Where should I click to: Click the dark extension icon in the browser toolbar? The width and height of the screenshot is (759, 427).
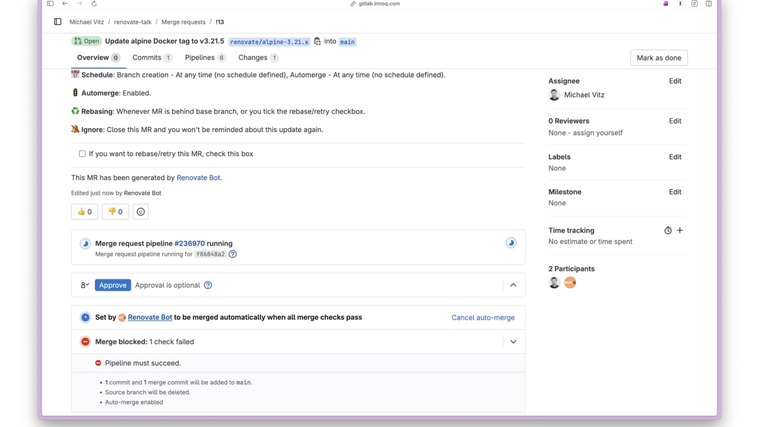click(680, 4)
